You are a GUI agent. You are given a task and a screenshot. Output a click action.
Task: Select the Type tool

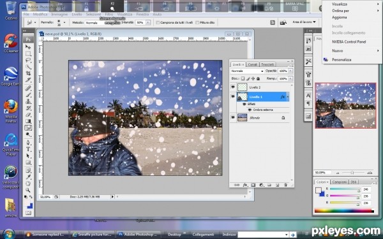coord(28,149)
